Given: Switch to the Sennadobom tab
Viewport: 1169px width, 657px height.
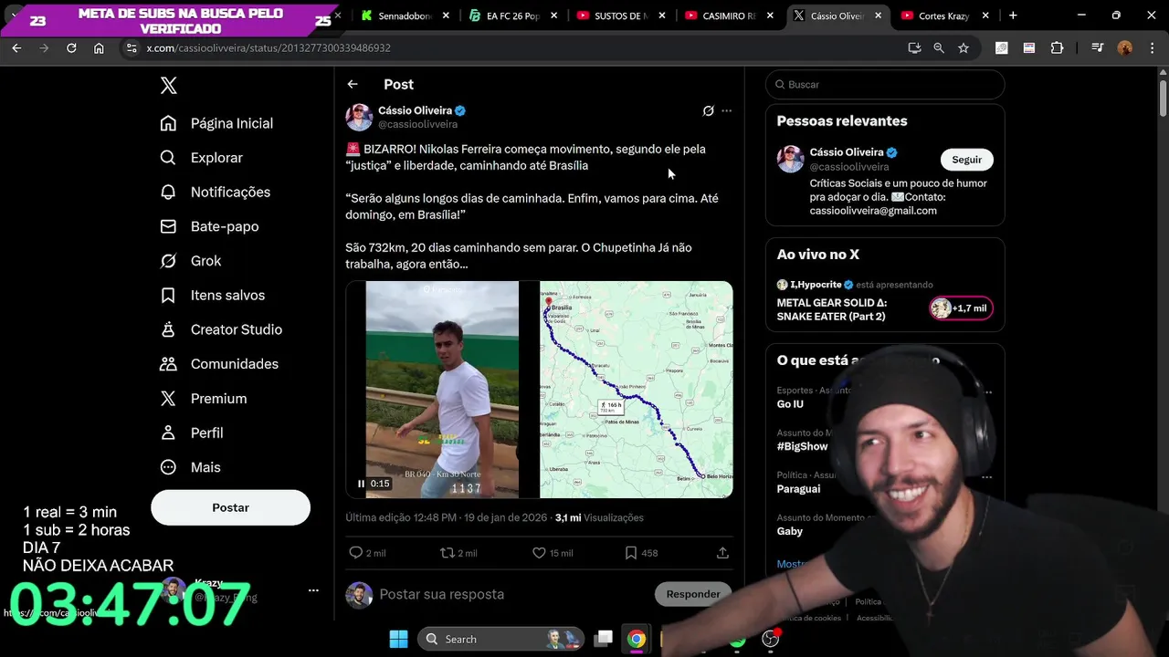Looking at the screenshot, I should [x=405, y=16].
